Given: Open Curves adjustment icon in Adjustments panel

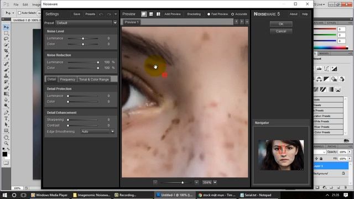Looking at the screenshot, I should 326,69.
